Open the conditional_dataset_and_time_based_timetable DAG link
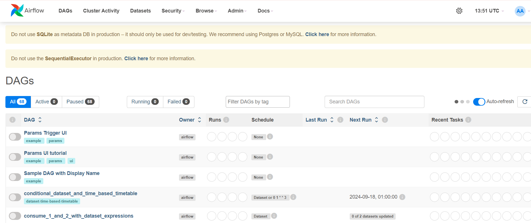531x223 pixels. pos(80,193)
